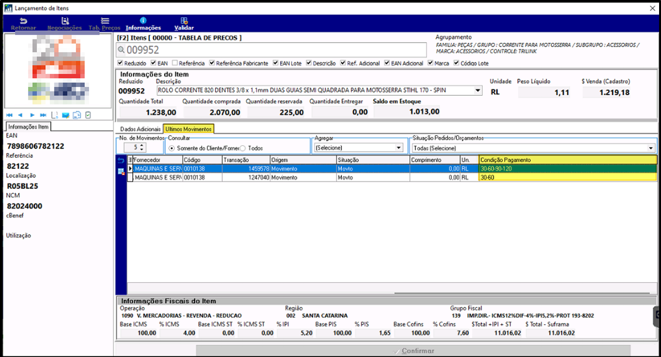
Task: Select row with transaction 1247040
Action: [392, 178]
